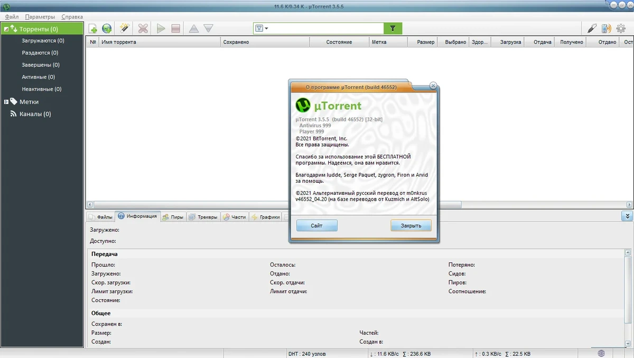The height and width of the screenshot is (358, 634).
Task: Click the USB plug toolbar icon
Action: coord(593,29)
